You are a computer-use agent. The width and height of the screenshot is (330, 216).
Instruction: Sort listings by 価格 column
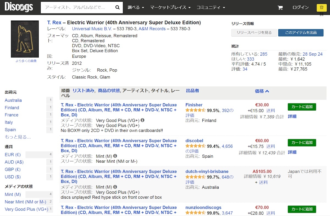point(262,91)
